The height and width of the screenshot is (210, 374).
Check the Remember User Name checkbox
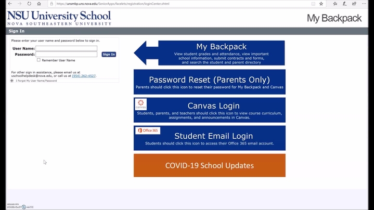pyautogui.click(x=38, y=60)
